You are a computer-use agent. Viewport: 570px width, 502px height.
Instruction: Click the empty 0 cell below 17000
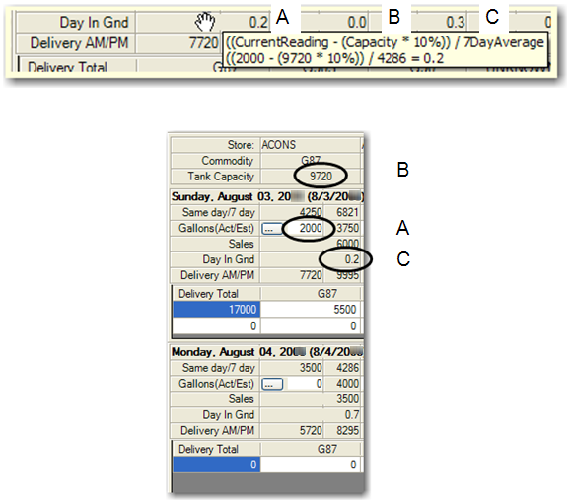click(x=216, y=325)
